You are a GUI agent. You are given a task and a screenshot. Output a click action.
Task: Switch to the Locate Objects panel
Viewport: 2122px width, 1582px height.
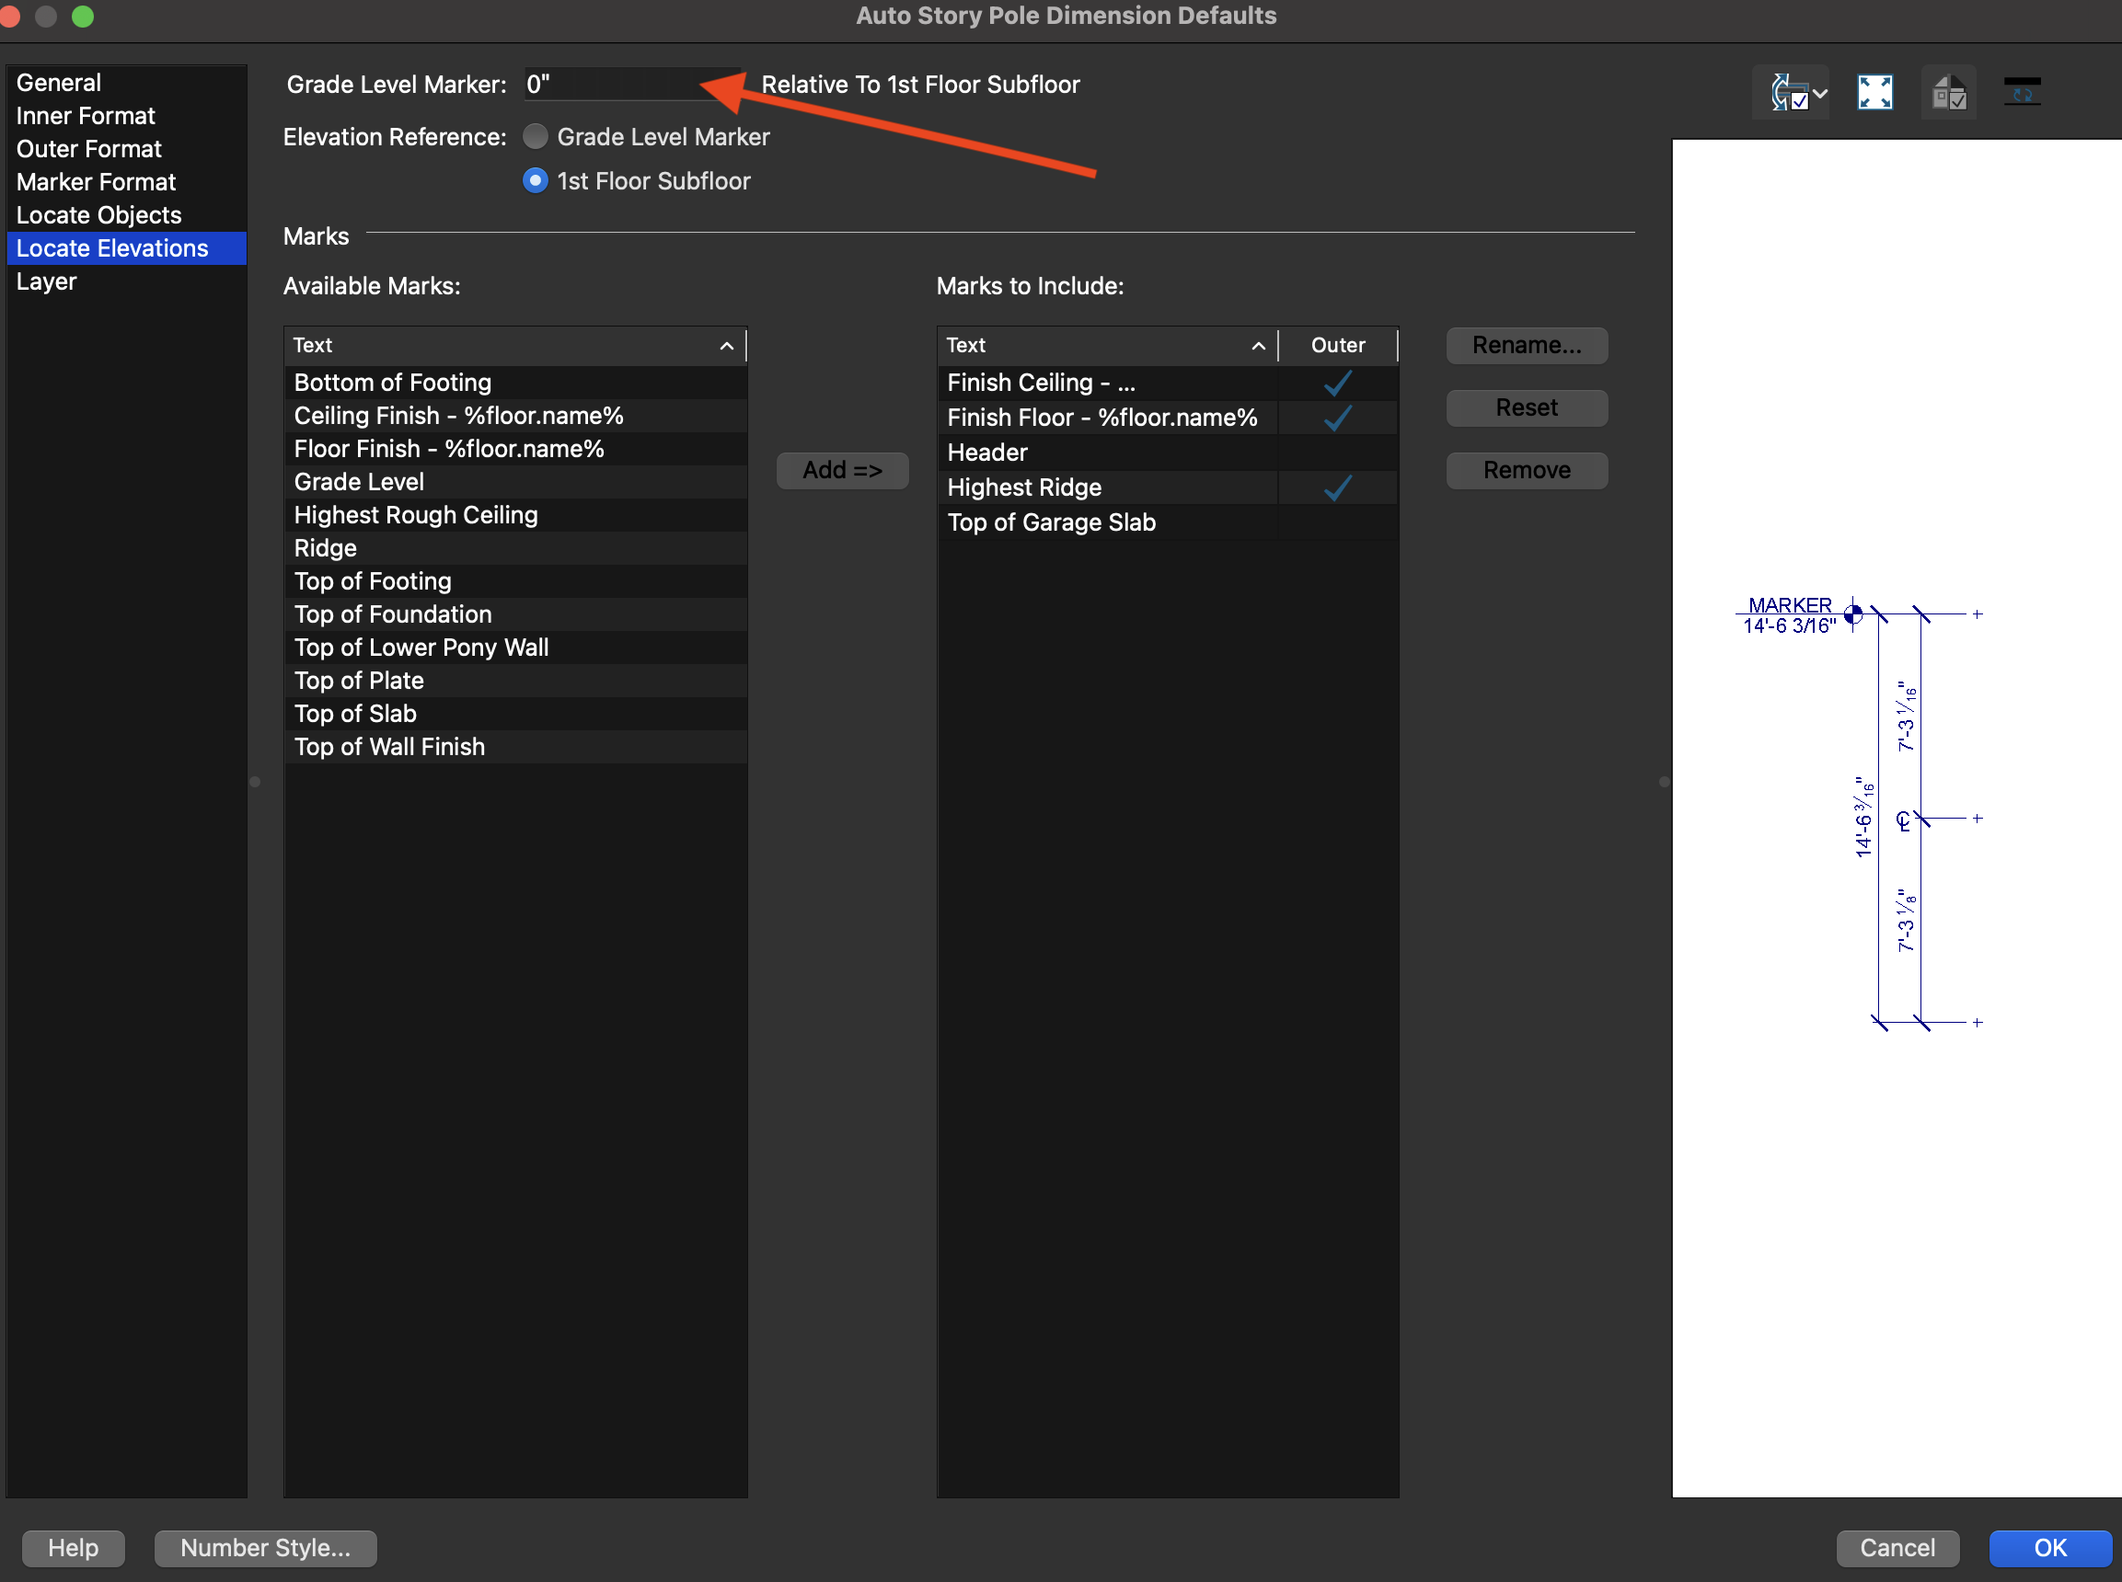click(98, 215)
